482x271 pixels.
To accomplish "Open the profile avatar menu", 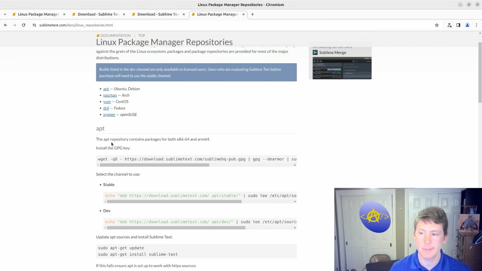I will point(467,25).
